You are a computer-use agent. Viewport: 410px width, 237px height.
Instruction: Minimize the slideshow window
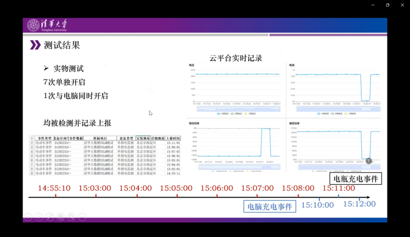(x=373, y=5)
